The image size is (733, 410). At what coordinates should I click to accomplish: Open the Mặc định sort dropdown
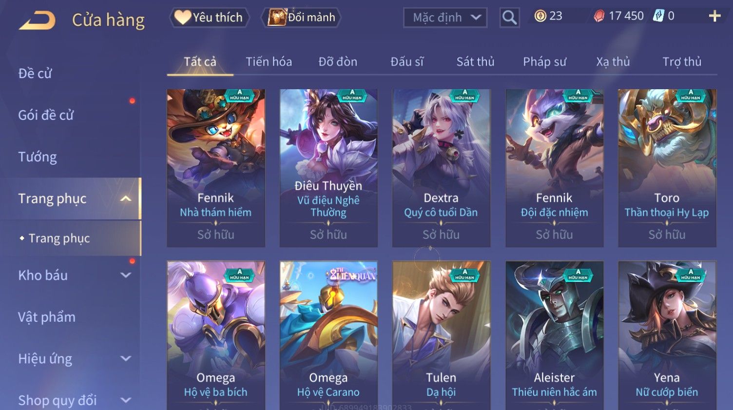(x=445, y=18)
